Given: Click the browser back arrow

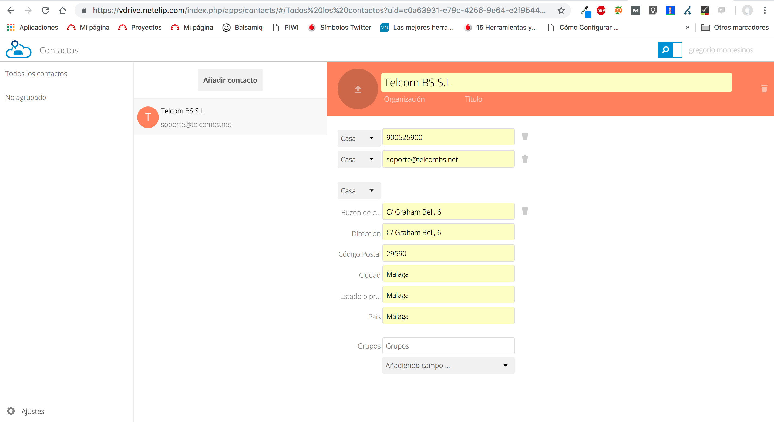Looking at the screenshot, I should coord(11,10).
